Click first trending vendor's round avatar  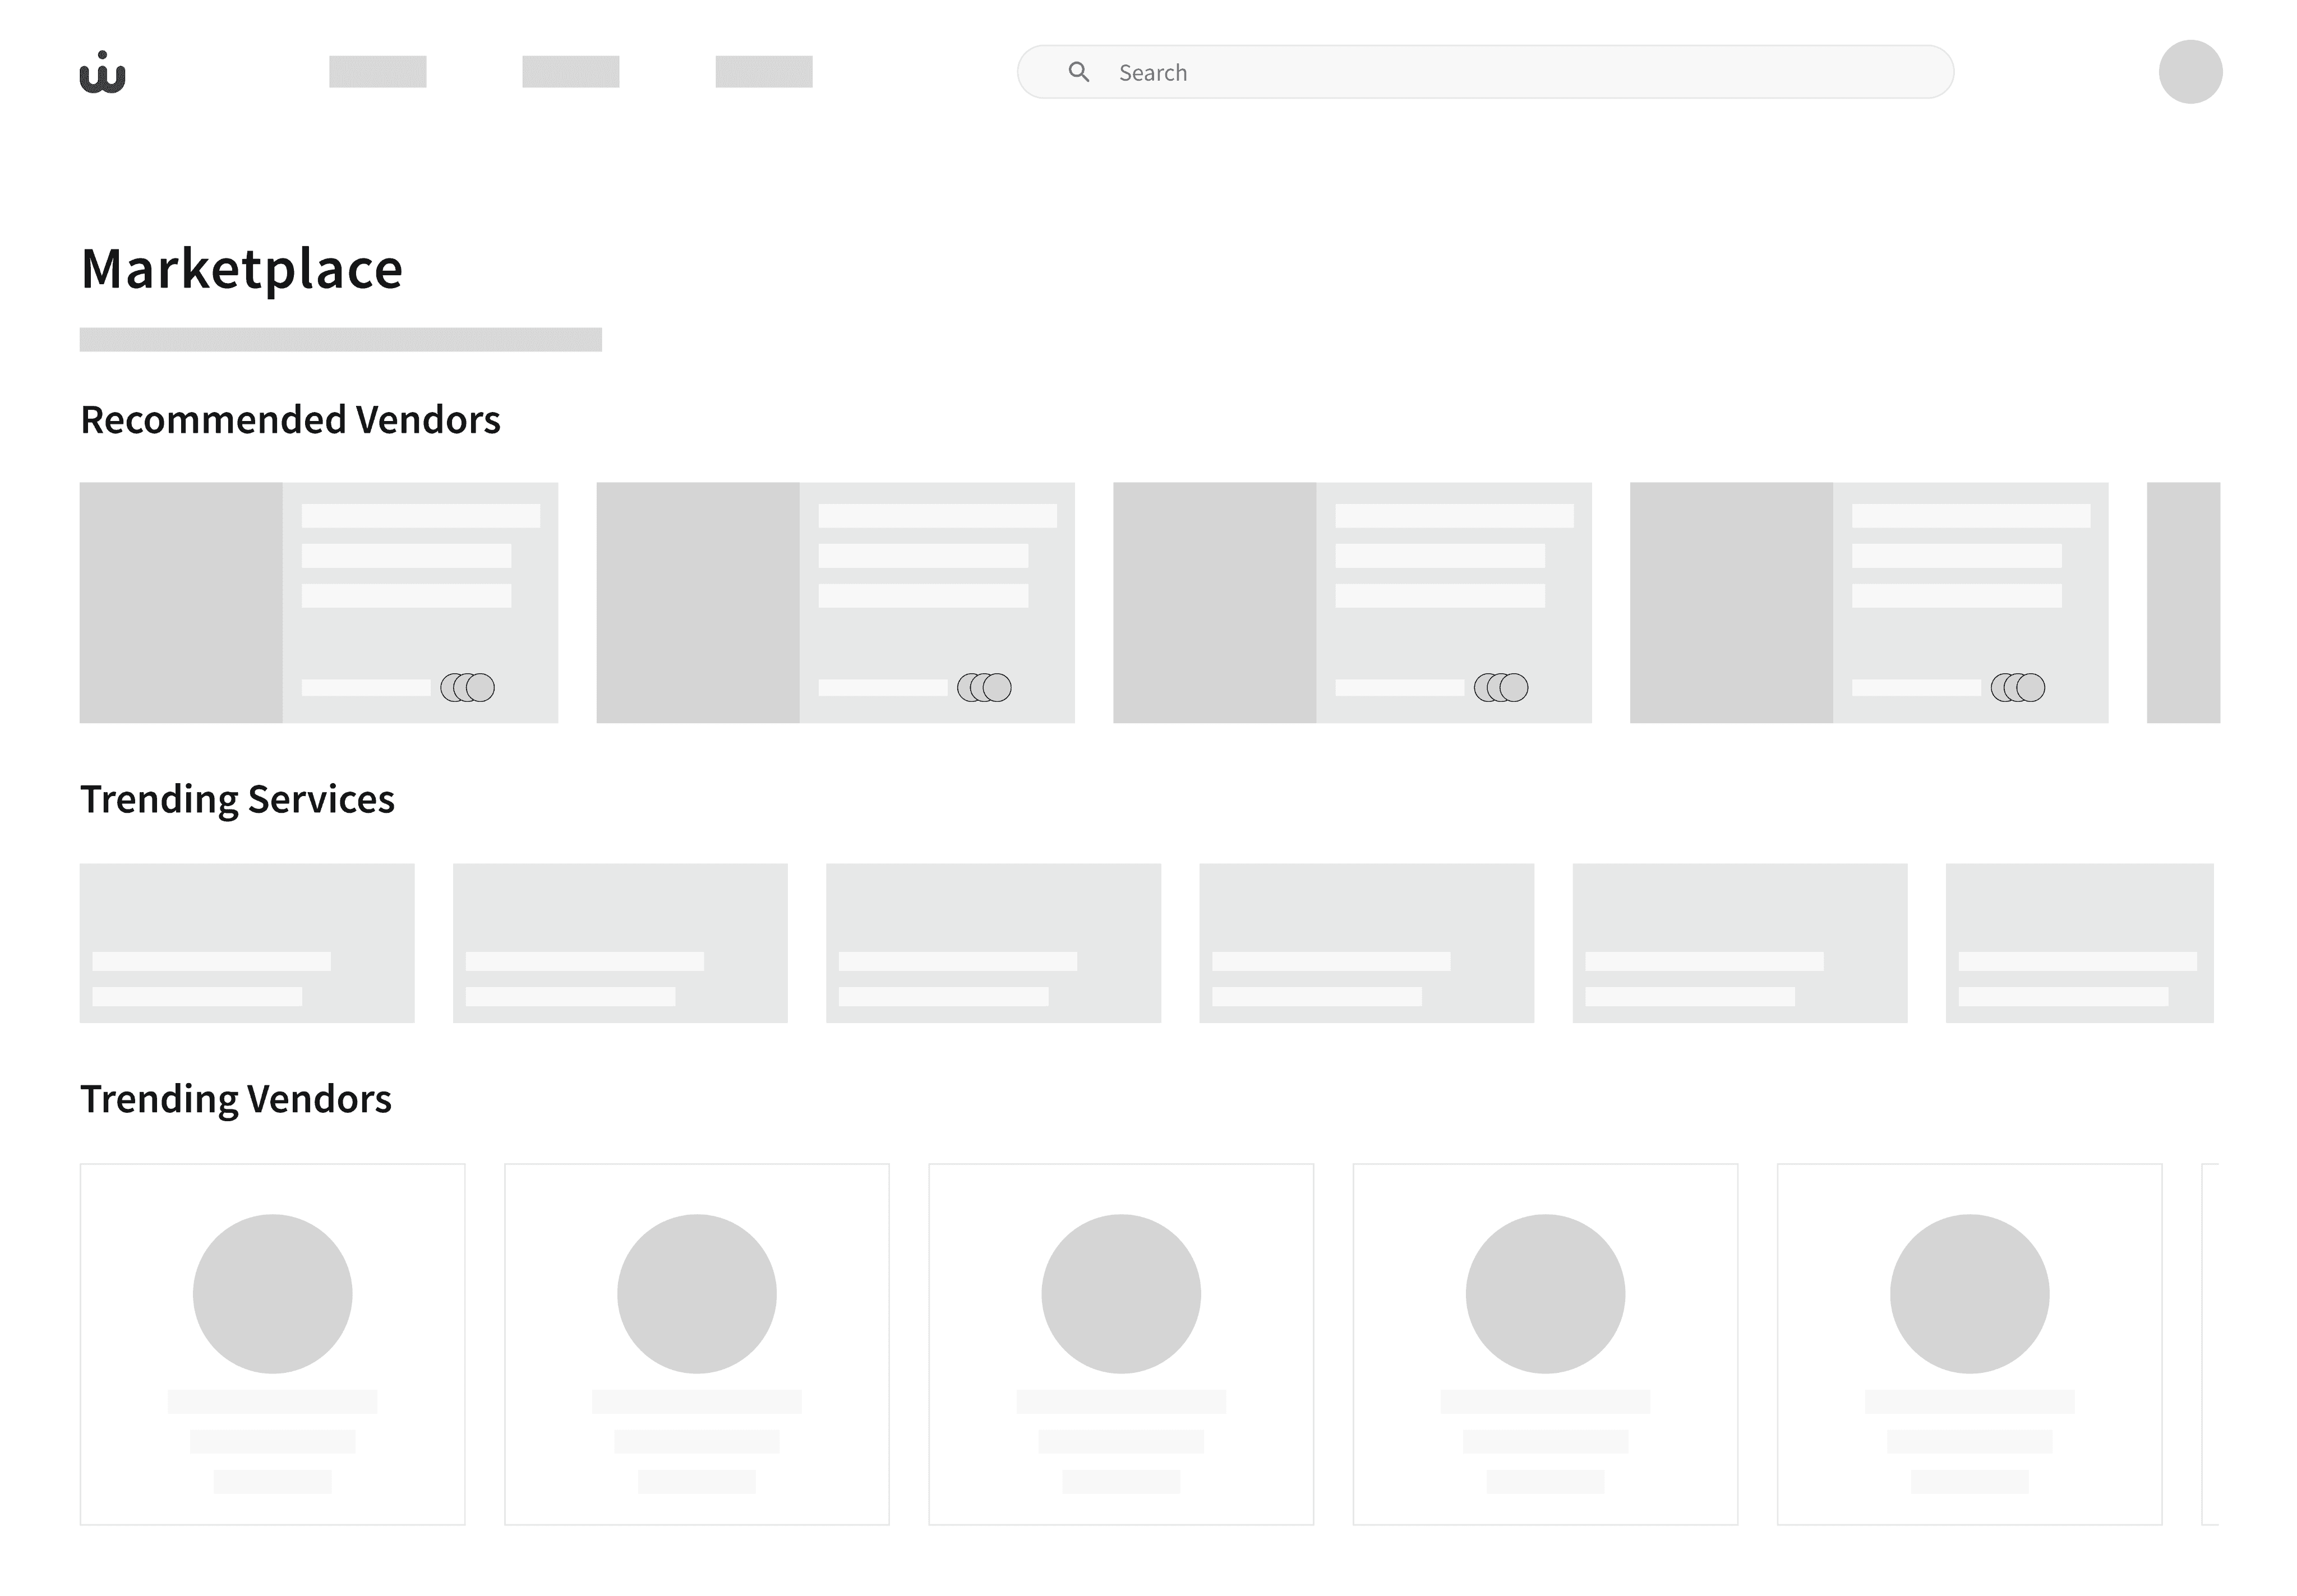click(272, 1293)
